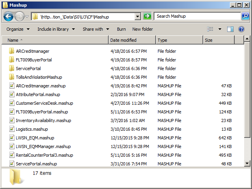Expand the address bar history dropdown
The width and height of the screenshot is (252, 189).
[x=137, y=17]
